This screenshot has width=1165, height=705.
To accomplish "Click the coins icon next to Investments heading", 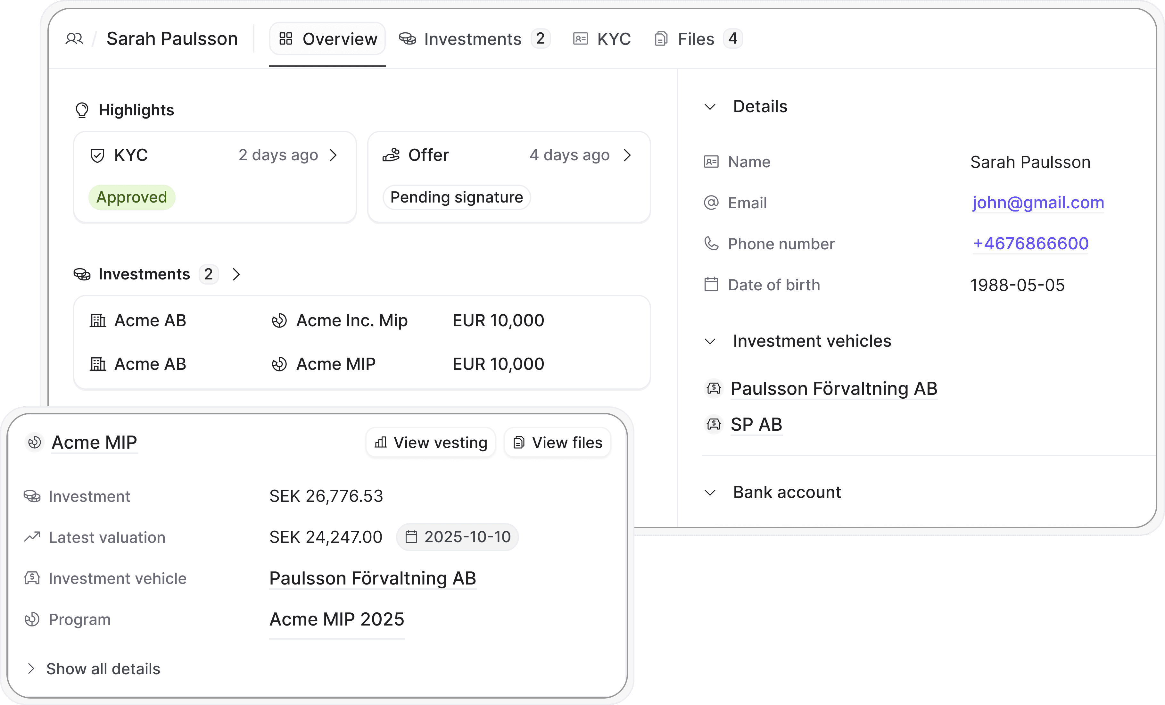I will [x=82, y=274].
